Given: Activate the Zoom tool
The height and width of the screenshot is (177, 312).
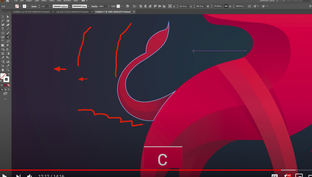Looking at the screenshot, I should point(8,70).
